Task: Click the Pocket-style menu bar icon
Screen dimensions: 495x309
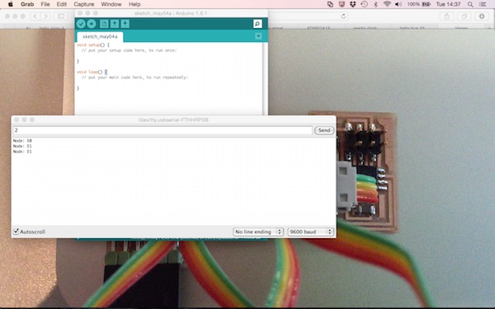Action: (342, 4)
